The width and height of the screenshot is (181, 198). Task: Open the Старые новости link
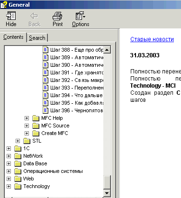coord(152,39)
